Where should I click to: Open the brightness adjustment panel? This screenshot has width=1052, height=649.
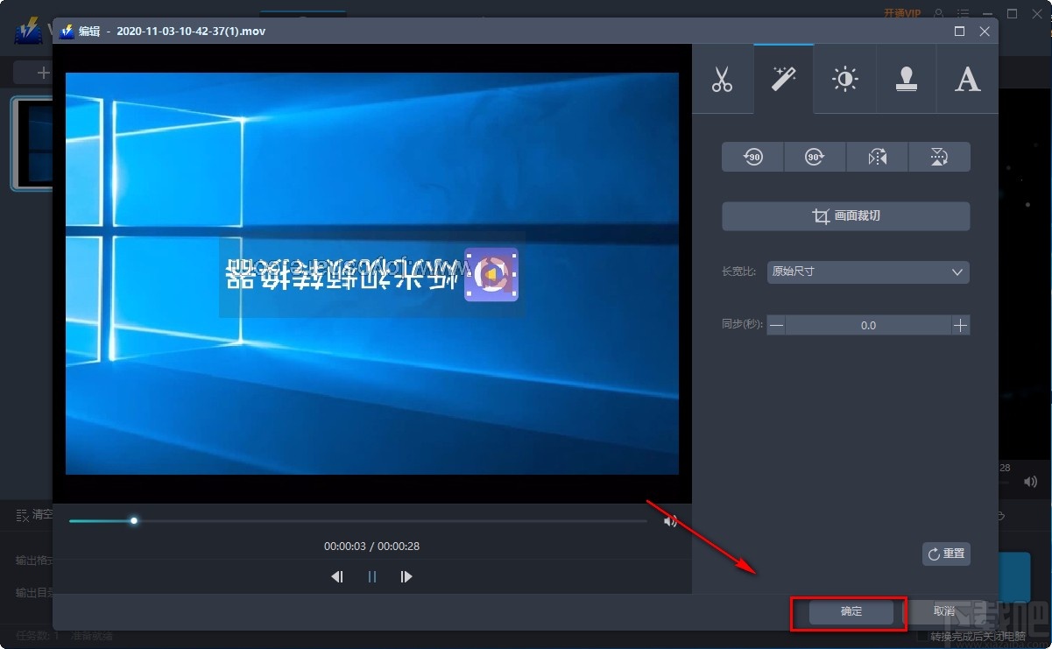point(844,79)
